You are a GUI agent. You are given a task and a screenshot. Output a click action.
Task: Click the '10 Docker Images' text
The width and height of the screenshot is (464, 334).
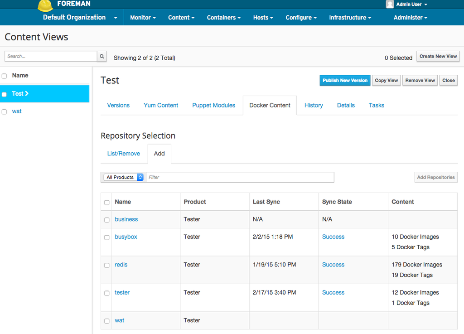(x=415, y=237)
